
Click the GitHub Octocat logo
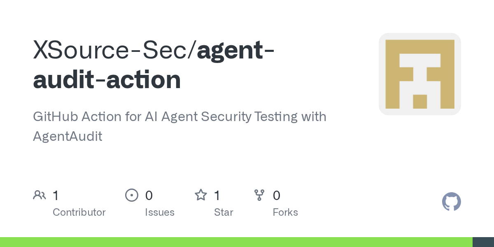(451, 202)
